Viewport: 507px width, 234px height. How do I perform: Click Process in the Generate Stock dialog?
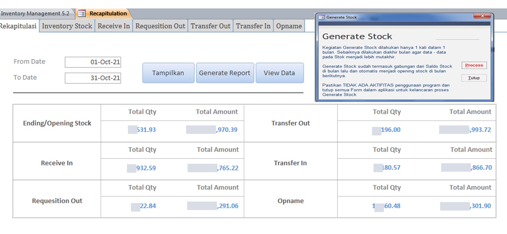pyautogui.click(x=474, y=65)
